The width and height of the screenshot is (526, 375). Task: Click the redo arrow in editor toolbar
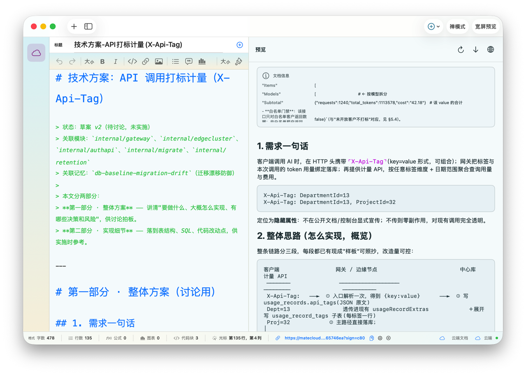72,62
